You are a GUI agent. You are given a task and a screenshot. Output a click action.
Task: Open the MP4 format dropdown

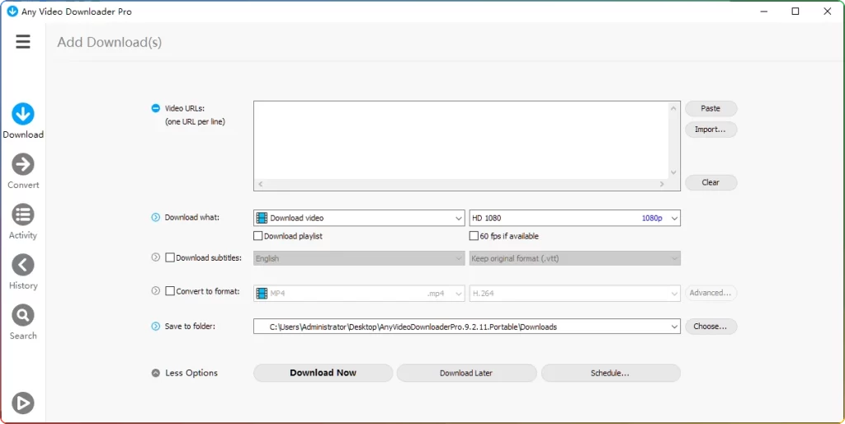click(x=359, y=294)
